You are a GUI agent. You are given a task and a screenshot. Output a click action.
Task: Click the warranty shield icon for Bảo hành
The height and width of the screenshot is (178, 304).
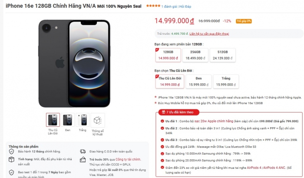click(12, 152)
